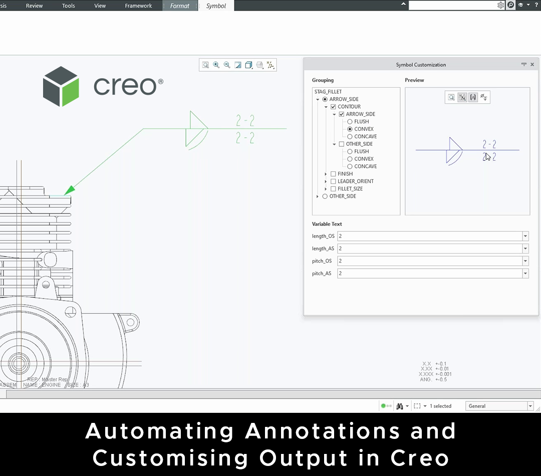Expand the bottom OTHER_SIDE tree node
Viewport: 541px width, 476px height.
pyautogui.click(x=318, y=196)
